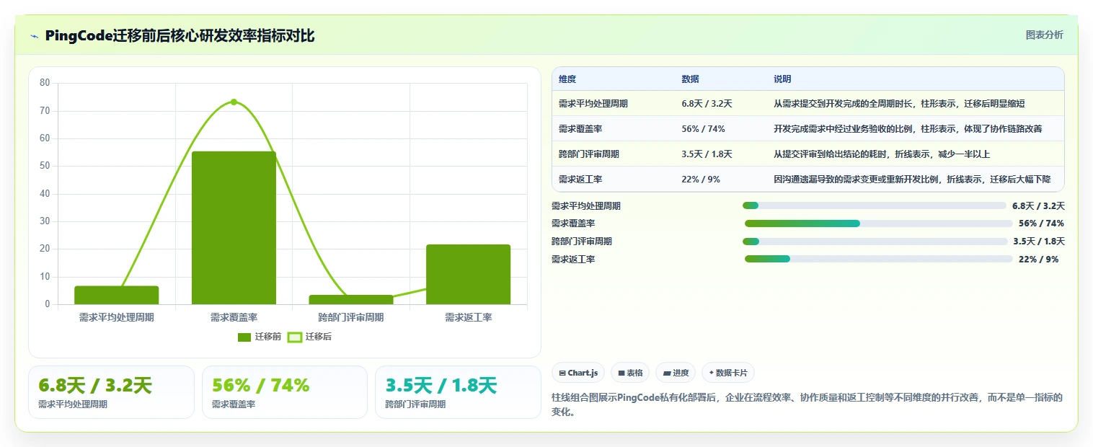Click the 56% / 74% value beside progress bar
Viewport: 1093px width, 447px height.
click(x=1041, y=223)
